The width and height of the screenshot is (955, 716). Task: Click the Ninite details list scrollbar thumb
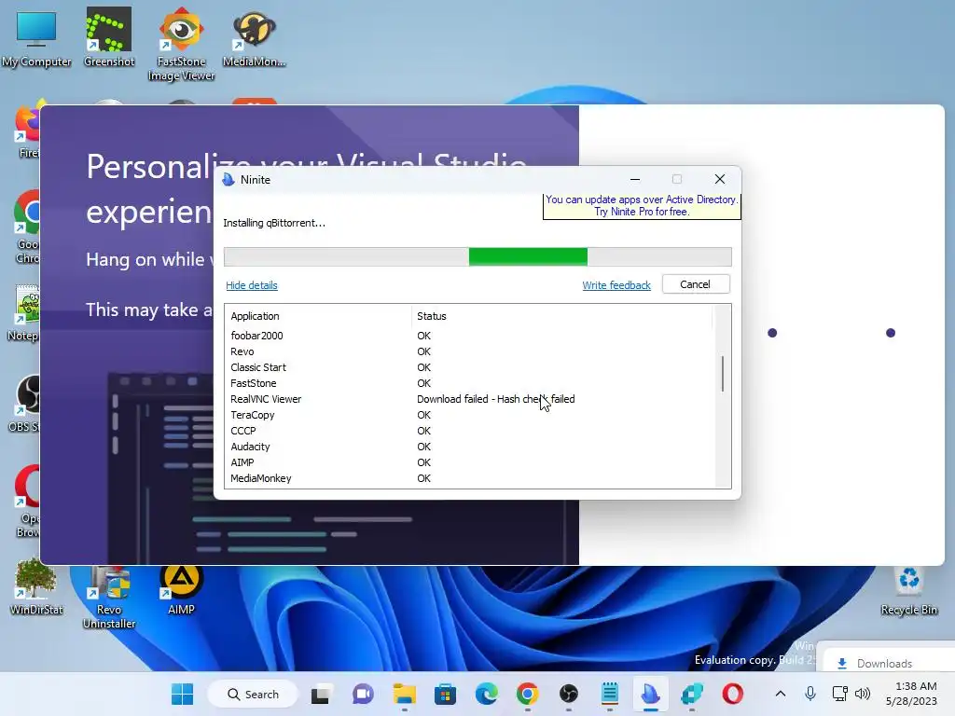pos(723,374)
